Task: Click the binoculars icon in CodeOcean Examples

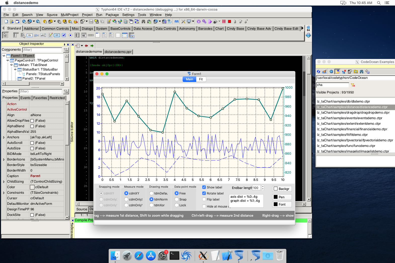Action: click(362, 72)
